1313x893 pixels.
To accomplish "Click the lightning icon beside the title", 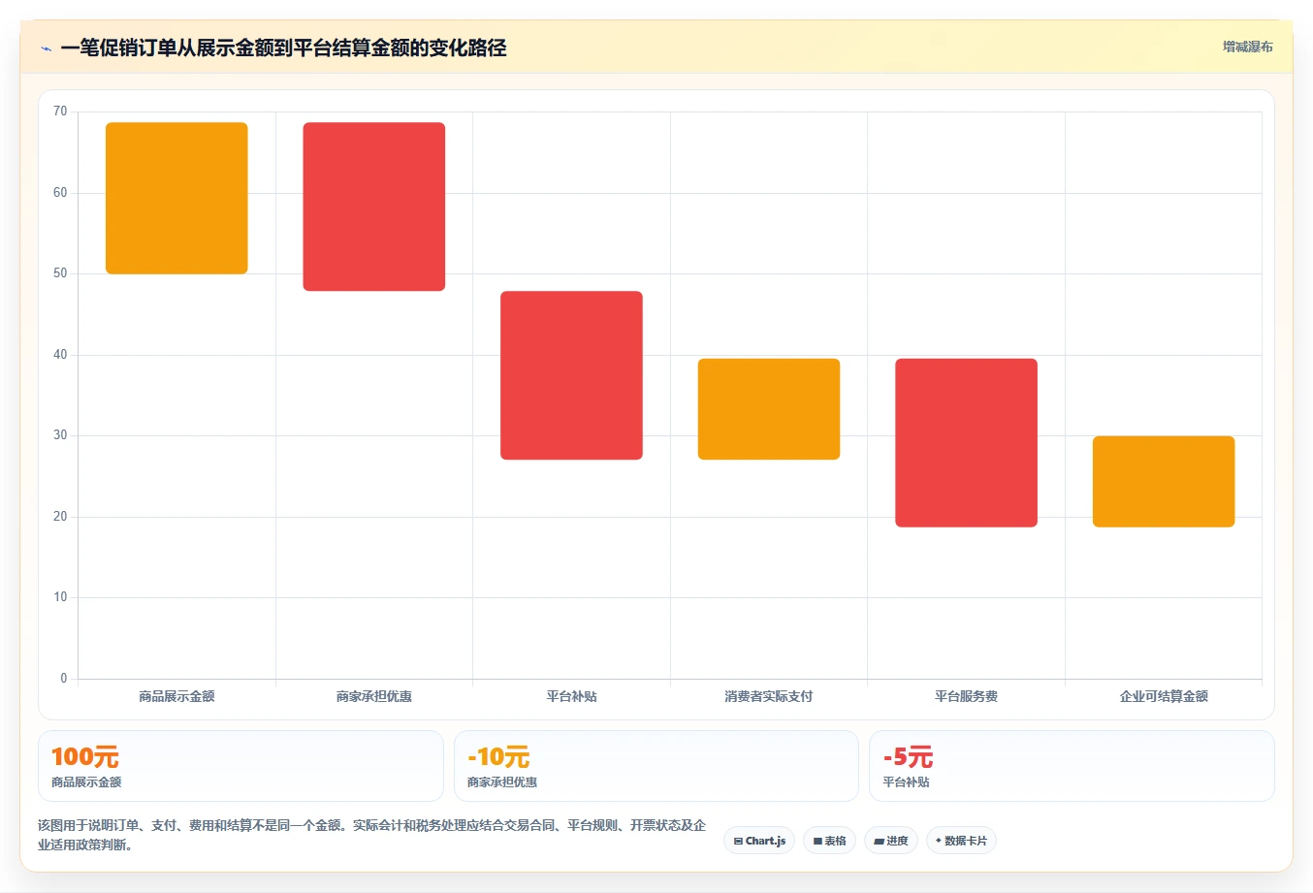I will point(46,48).
